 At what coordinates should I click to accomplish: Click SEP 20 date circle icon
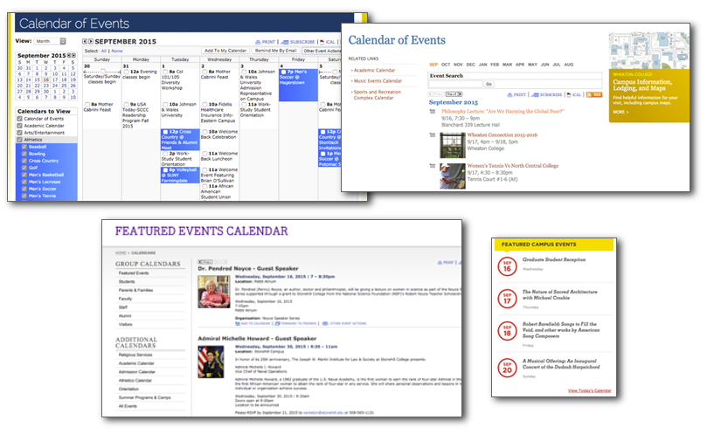(507, 368)
